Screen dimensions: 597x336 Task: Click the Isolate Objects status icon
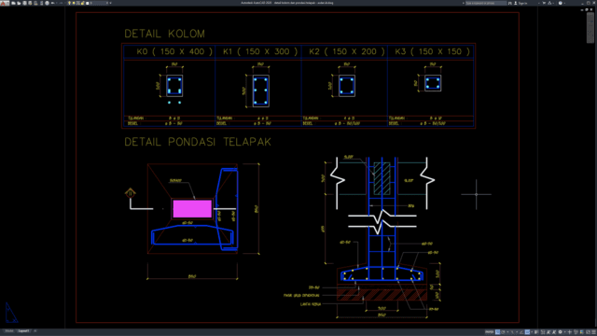[576, 332]
